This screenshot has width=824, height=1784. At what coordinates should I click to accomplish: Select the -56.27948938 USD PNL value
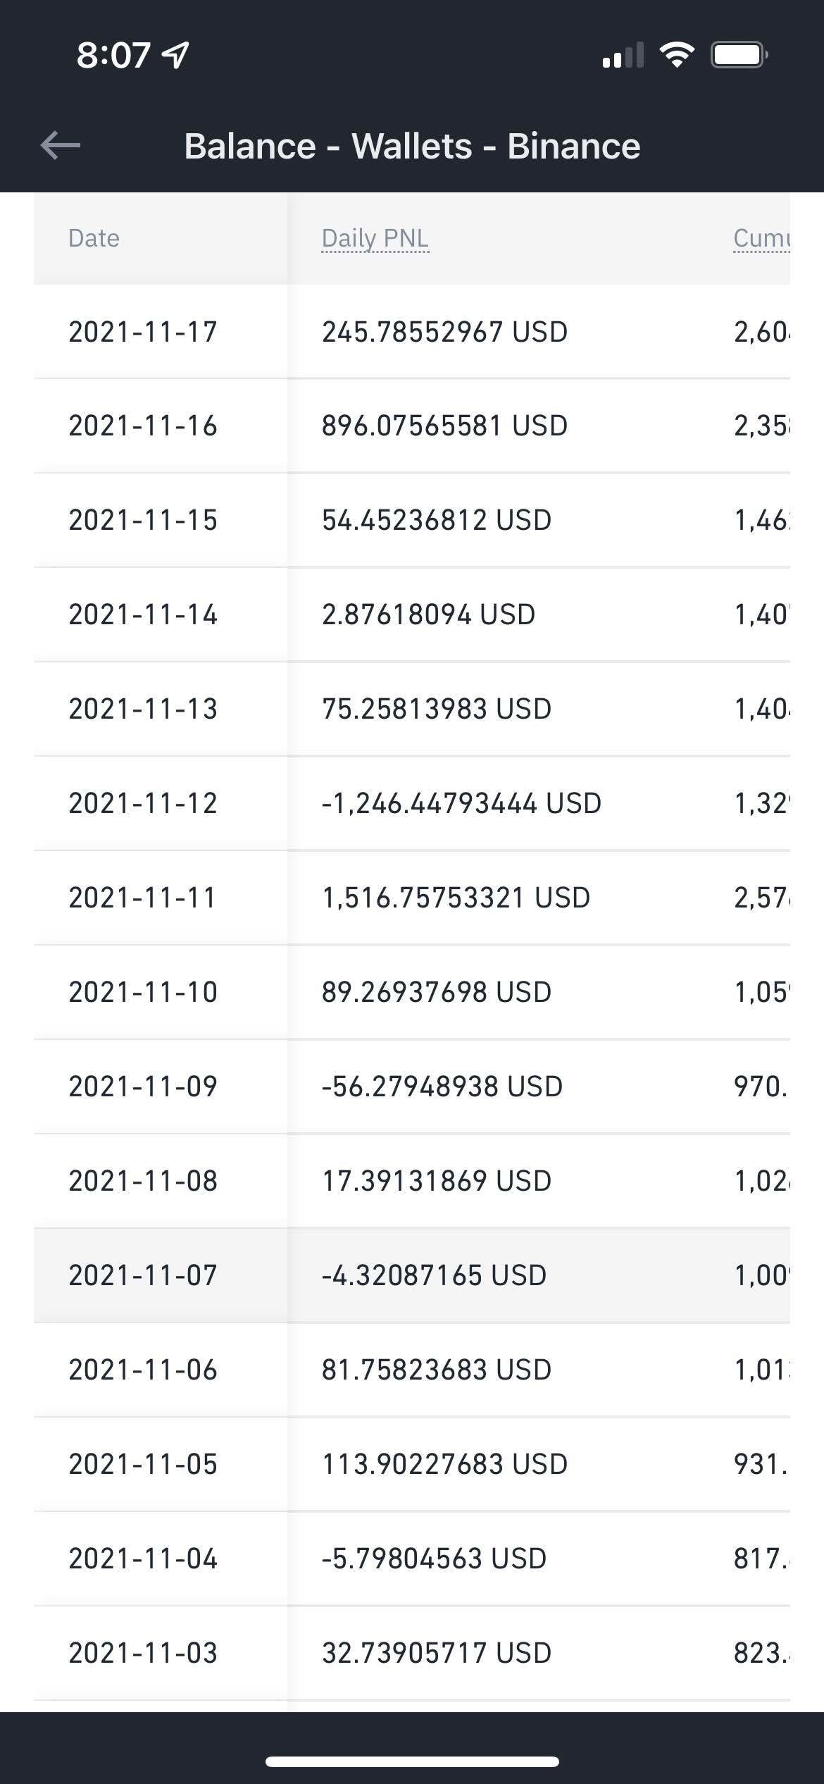point(442,1086)
